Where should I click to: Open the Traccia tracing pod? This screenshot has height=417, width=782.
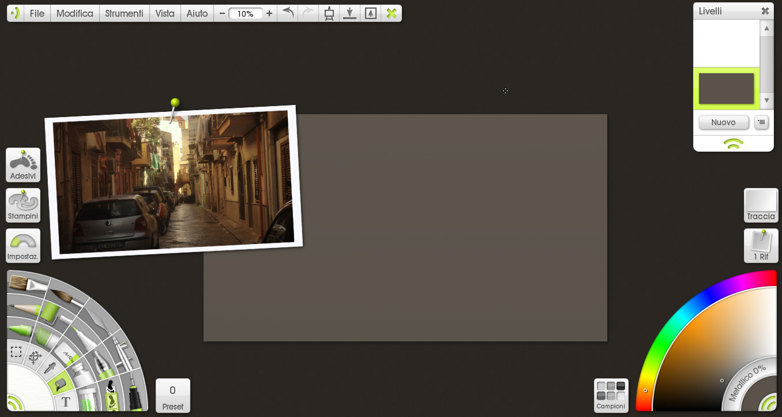761,205
